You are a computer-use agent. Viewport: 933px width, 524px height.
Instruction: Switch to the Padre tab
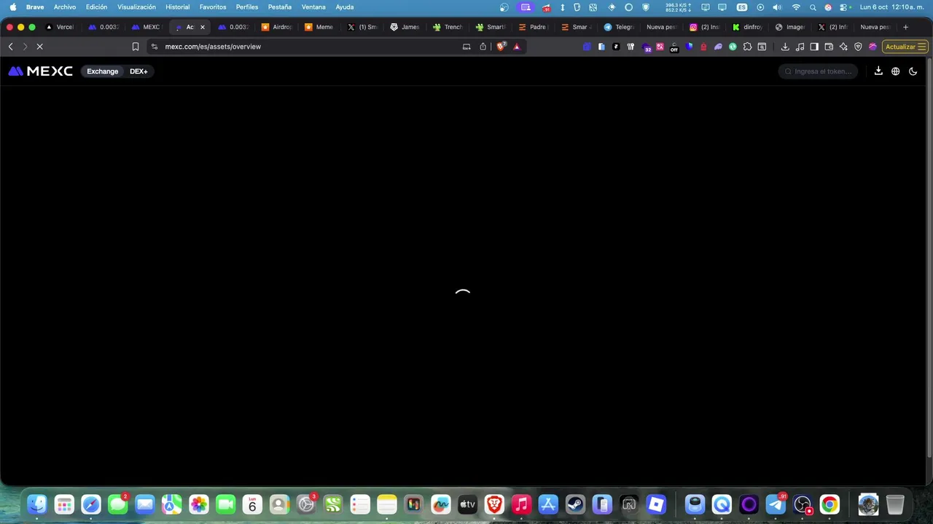click(534, 27)
